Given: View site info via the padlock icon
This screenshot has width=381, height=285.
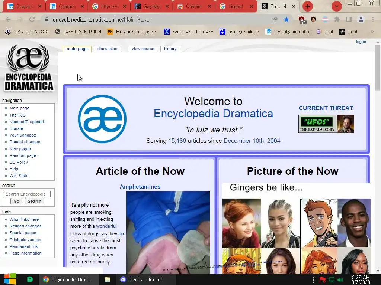Looking at the screenshot, I should click(47, 19).
